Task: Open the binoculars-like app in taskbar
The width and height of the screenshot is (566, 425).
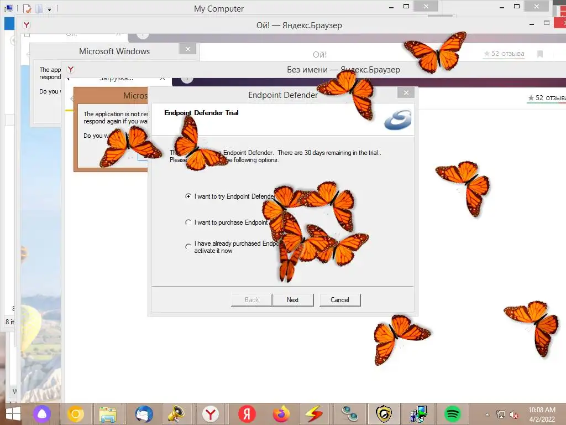Action: [x=349, y=414]
